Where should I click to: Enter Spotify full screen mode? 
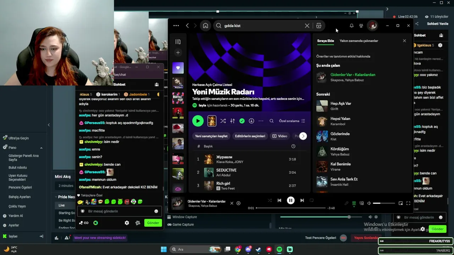408,203
